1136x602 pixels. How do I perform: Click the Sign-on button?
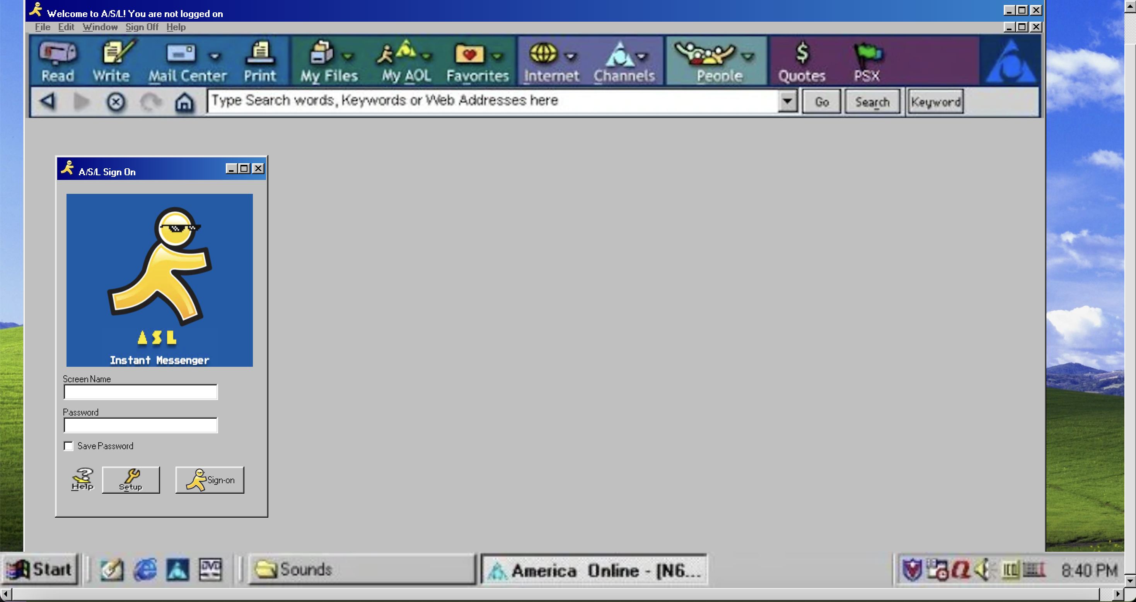(x=210, y=480)
